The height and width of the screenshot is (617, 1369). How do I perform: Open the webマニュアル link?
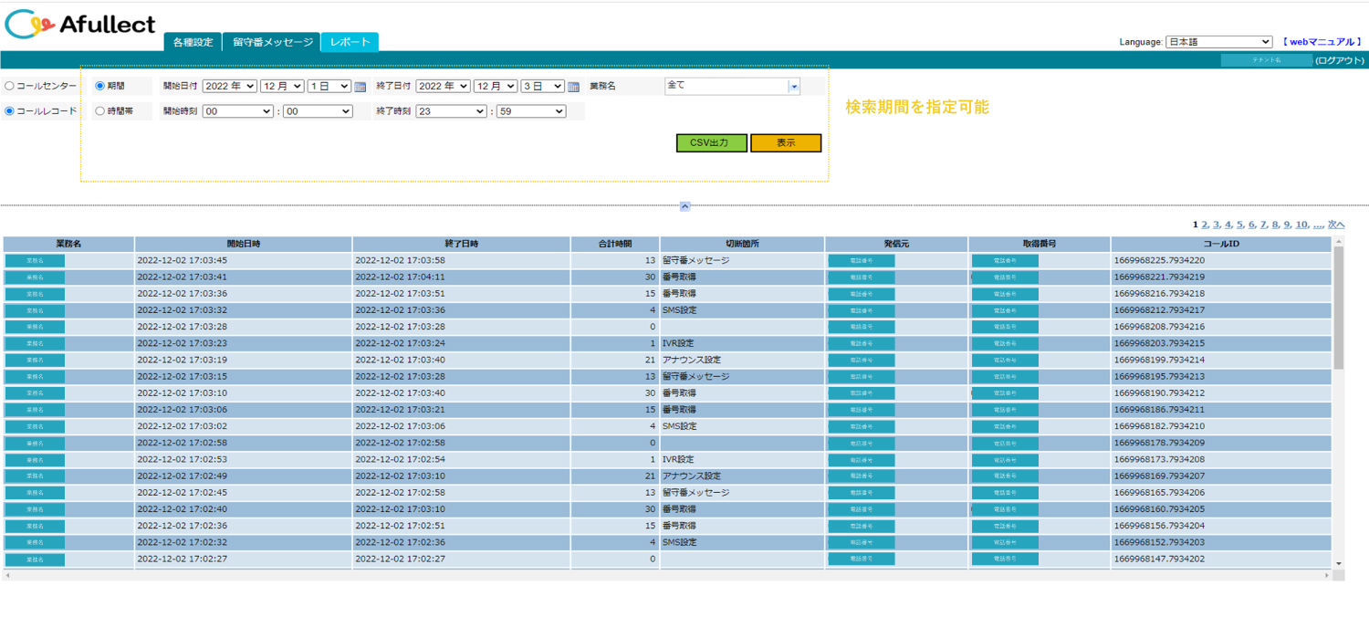tap(1322, 42)
